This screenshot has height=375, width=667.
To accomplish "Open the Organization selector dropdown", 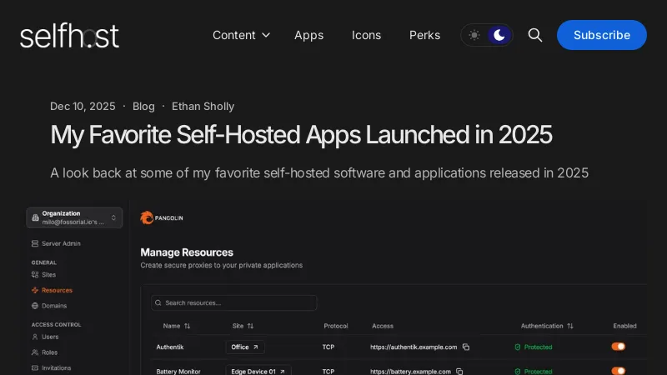I will click(74, 217).
